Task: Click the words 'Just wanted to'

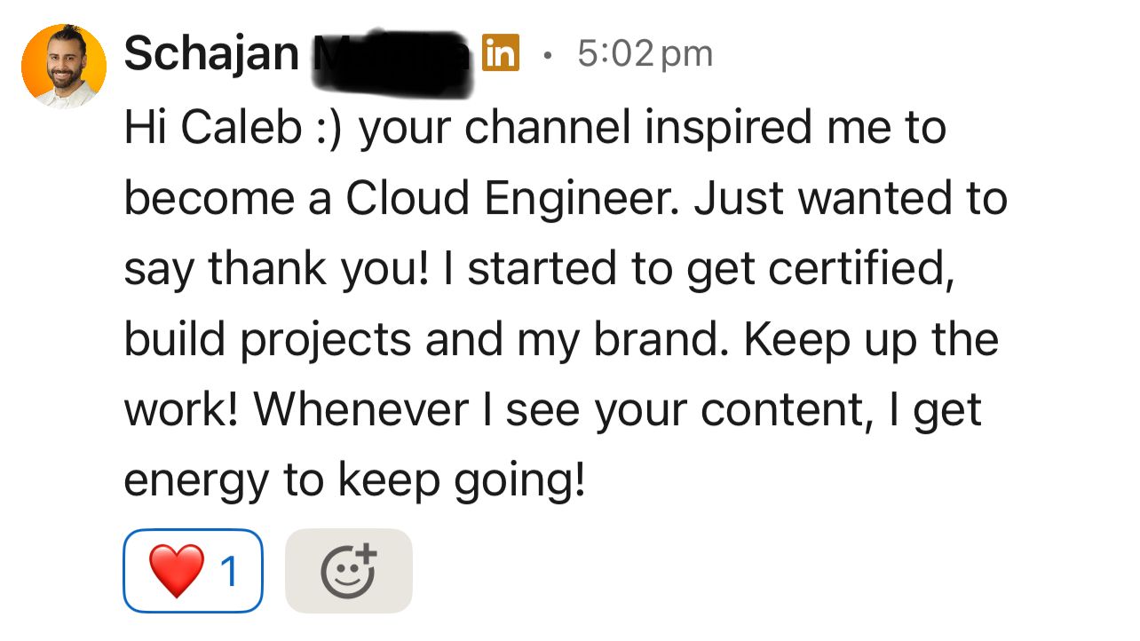Action: pos(851,199)
